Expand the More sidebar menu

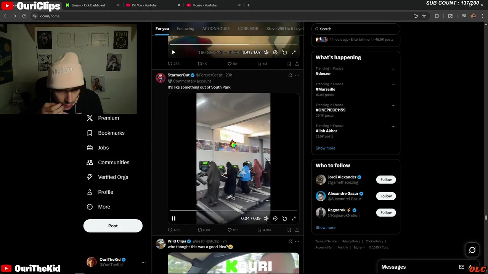(99, 207)
